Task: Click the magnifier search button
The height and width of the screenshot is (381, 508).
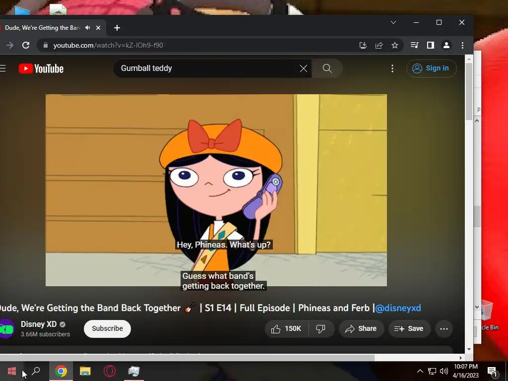Action: tap(327, 68)
